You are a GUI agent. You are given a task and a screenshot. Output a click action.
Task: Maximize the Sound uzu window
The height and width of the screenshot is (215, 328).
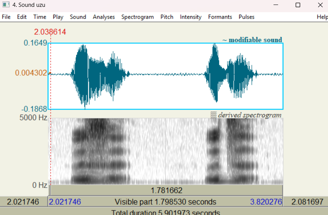click(x=298, y=5)
